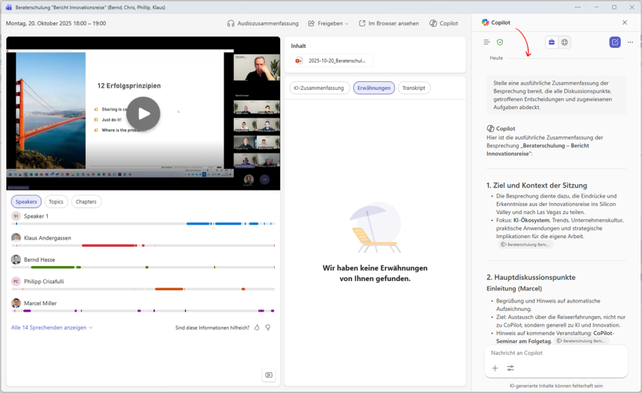The image size is (642, 393).
Task: Toggle the Copilot button in the recap header
Action: [444, 24]
